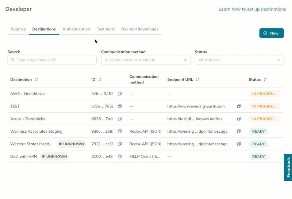Screen dimensions: 292x199
Task: Create a New destination
Action: (272, 33)
